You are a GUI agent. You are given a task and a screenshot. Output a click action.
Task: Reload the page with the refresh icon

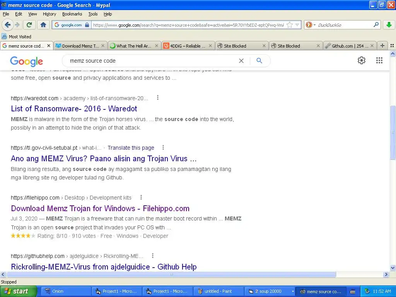pyautogui.click(x=29, y=25)
